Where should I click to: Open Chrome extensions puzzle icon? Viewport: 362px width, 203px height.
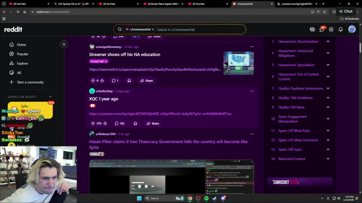tap(334, 12)
